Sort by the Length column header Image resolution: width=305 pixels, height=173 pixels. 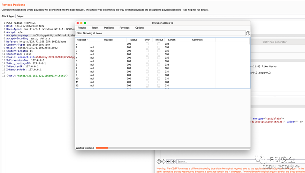coord(172,40)
